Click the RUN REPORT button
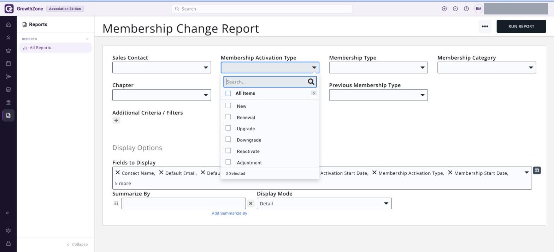The width and height of the screenshot is (554, 252). 521,26
